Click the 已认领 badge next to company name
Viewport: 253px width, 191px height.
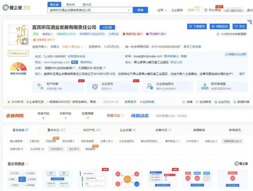pyautogui.click(x=107, y=27)
